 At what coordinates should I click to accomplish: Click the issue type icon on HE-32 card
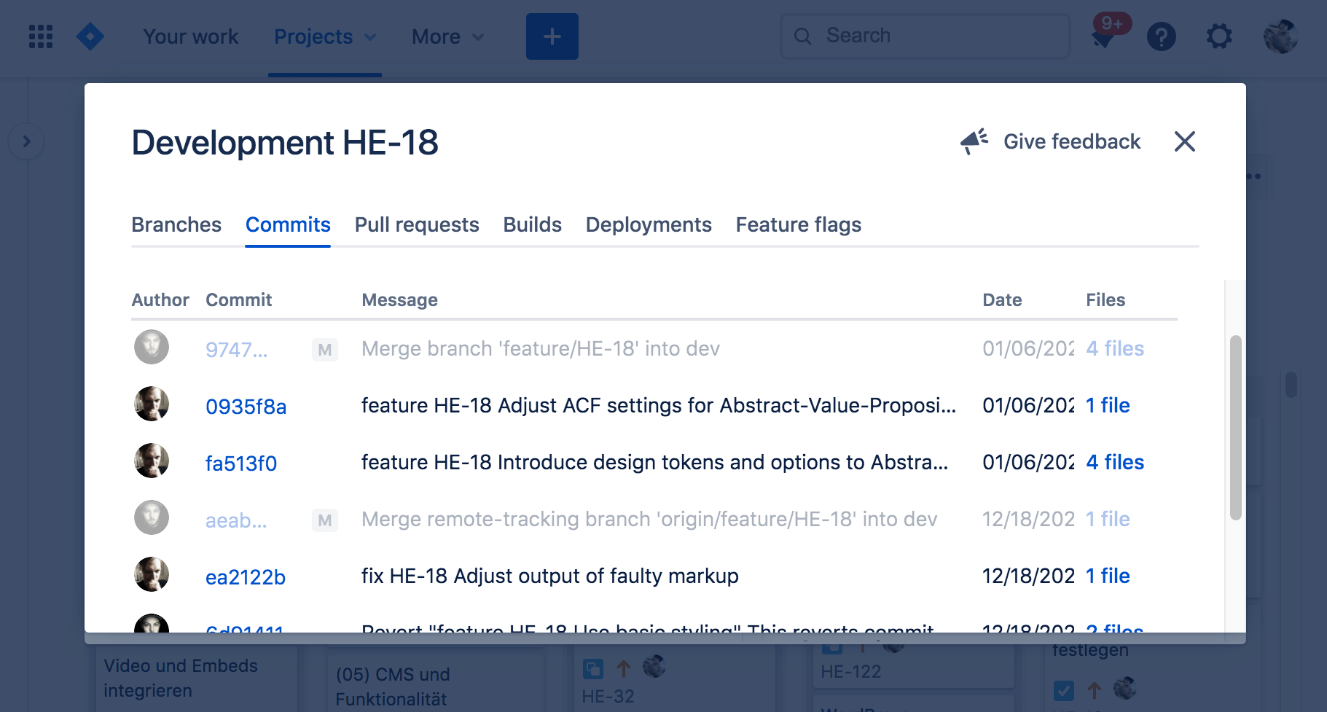point(593,668)
